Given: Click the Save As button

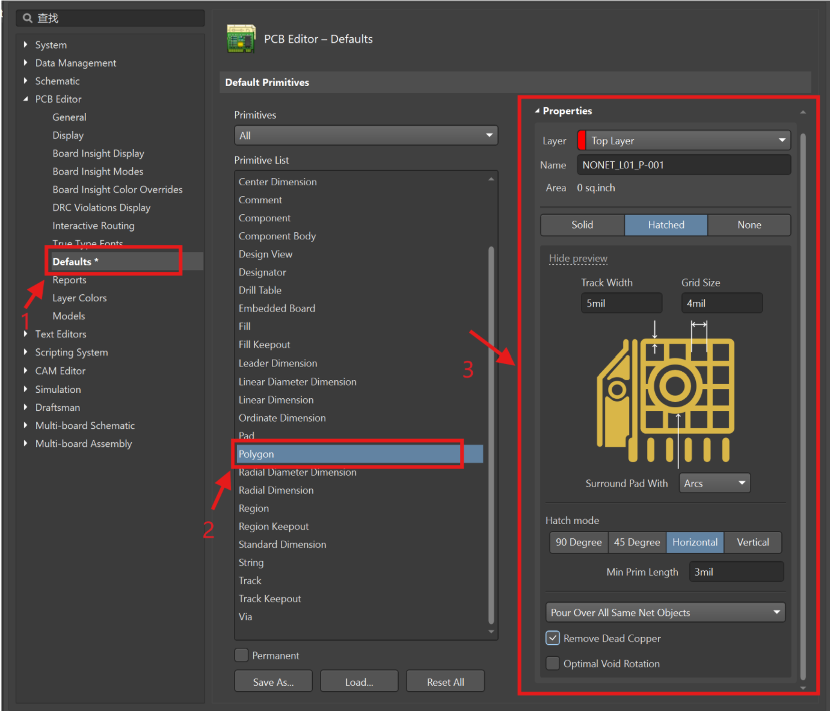Looking at the screenshot, I should 273,681.
